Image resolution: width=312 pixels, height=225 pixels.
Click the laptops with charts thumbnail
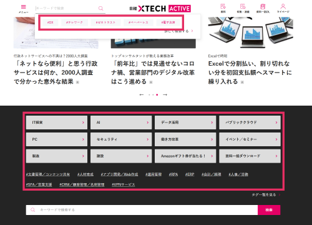tap(251, 32)
